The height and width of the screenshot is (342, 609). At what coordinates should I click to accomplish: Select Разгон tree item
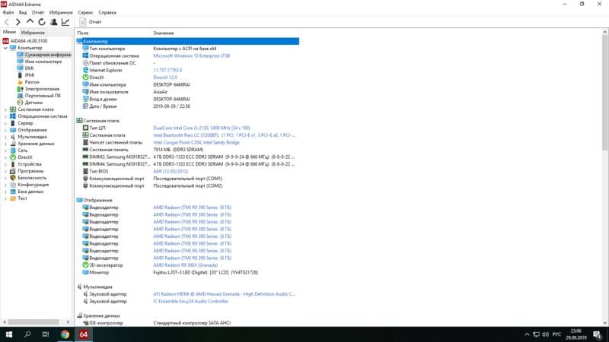(32, 82)
